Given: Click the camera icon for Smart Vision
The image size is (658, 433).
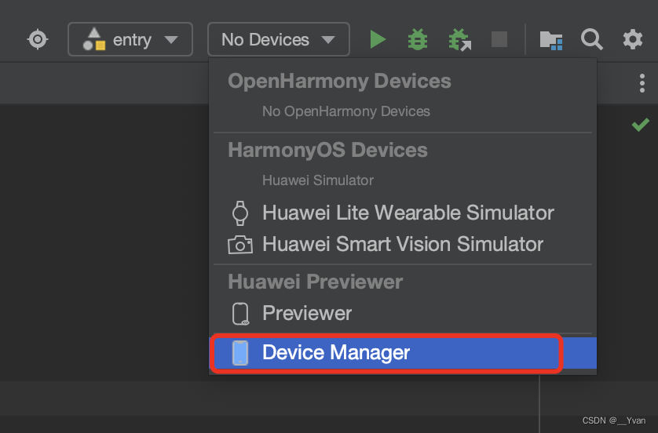Looking at the screenshot, I should click(x=240, y=245).
